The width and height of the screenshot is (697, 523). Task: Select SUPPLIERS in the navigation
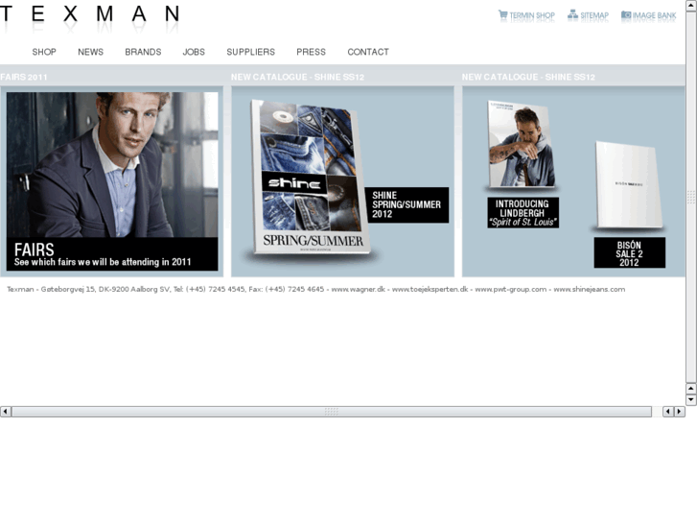pyautogui.click(x=250, y=52)
